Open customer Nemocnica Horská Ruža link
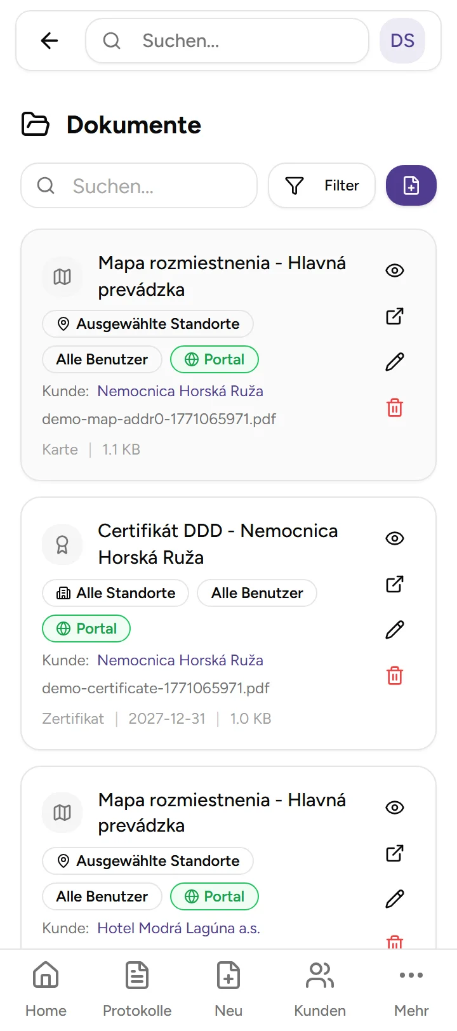 [180, 391]
